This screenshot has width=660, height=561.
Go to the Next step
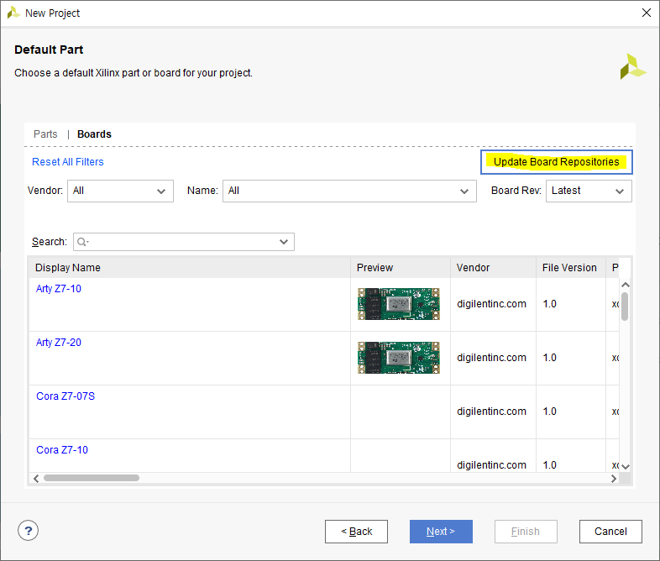click(441, 532)
